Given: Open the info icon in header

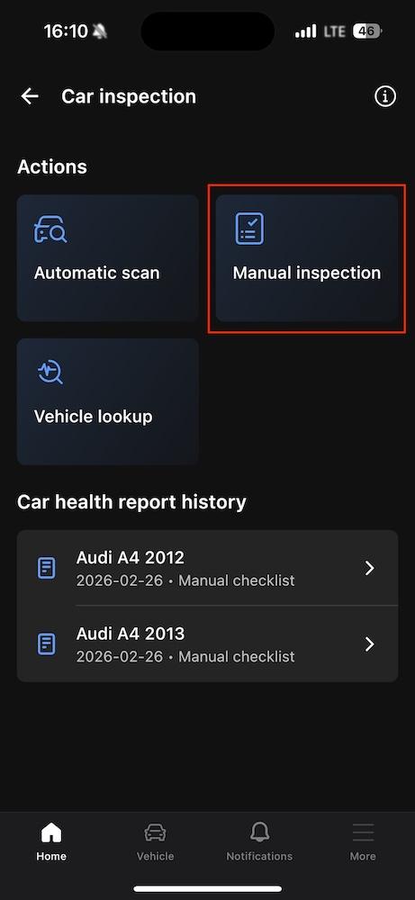Looking at the screenshot, I should click(x=385, y=96).
